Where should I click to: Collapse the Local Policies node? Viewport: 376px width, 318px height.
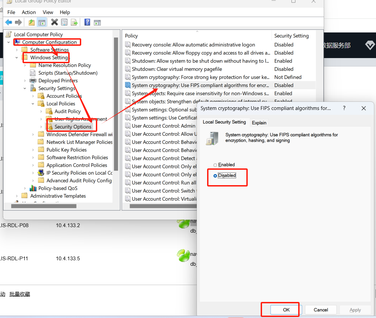pos(33,104)
